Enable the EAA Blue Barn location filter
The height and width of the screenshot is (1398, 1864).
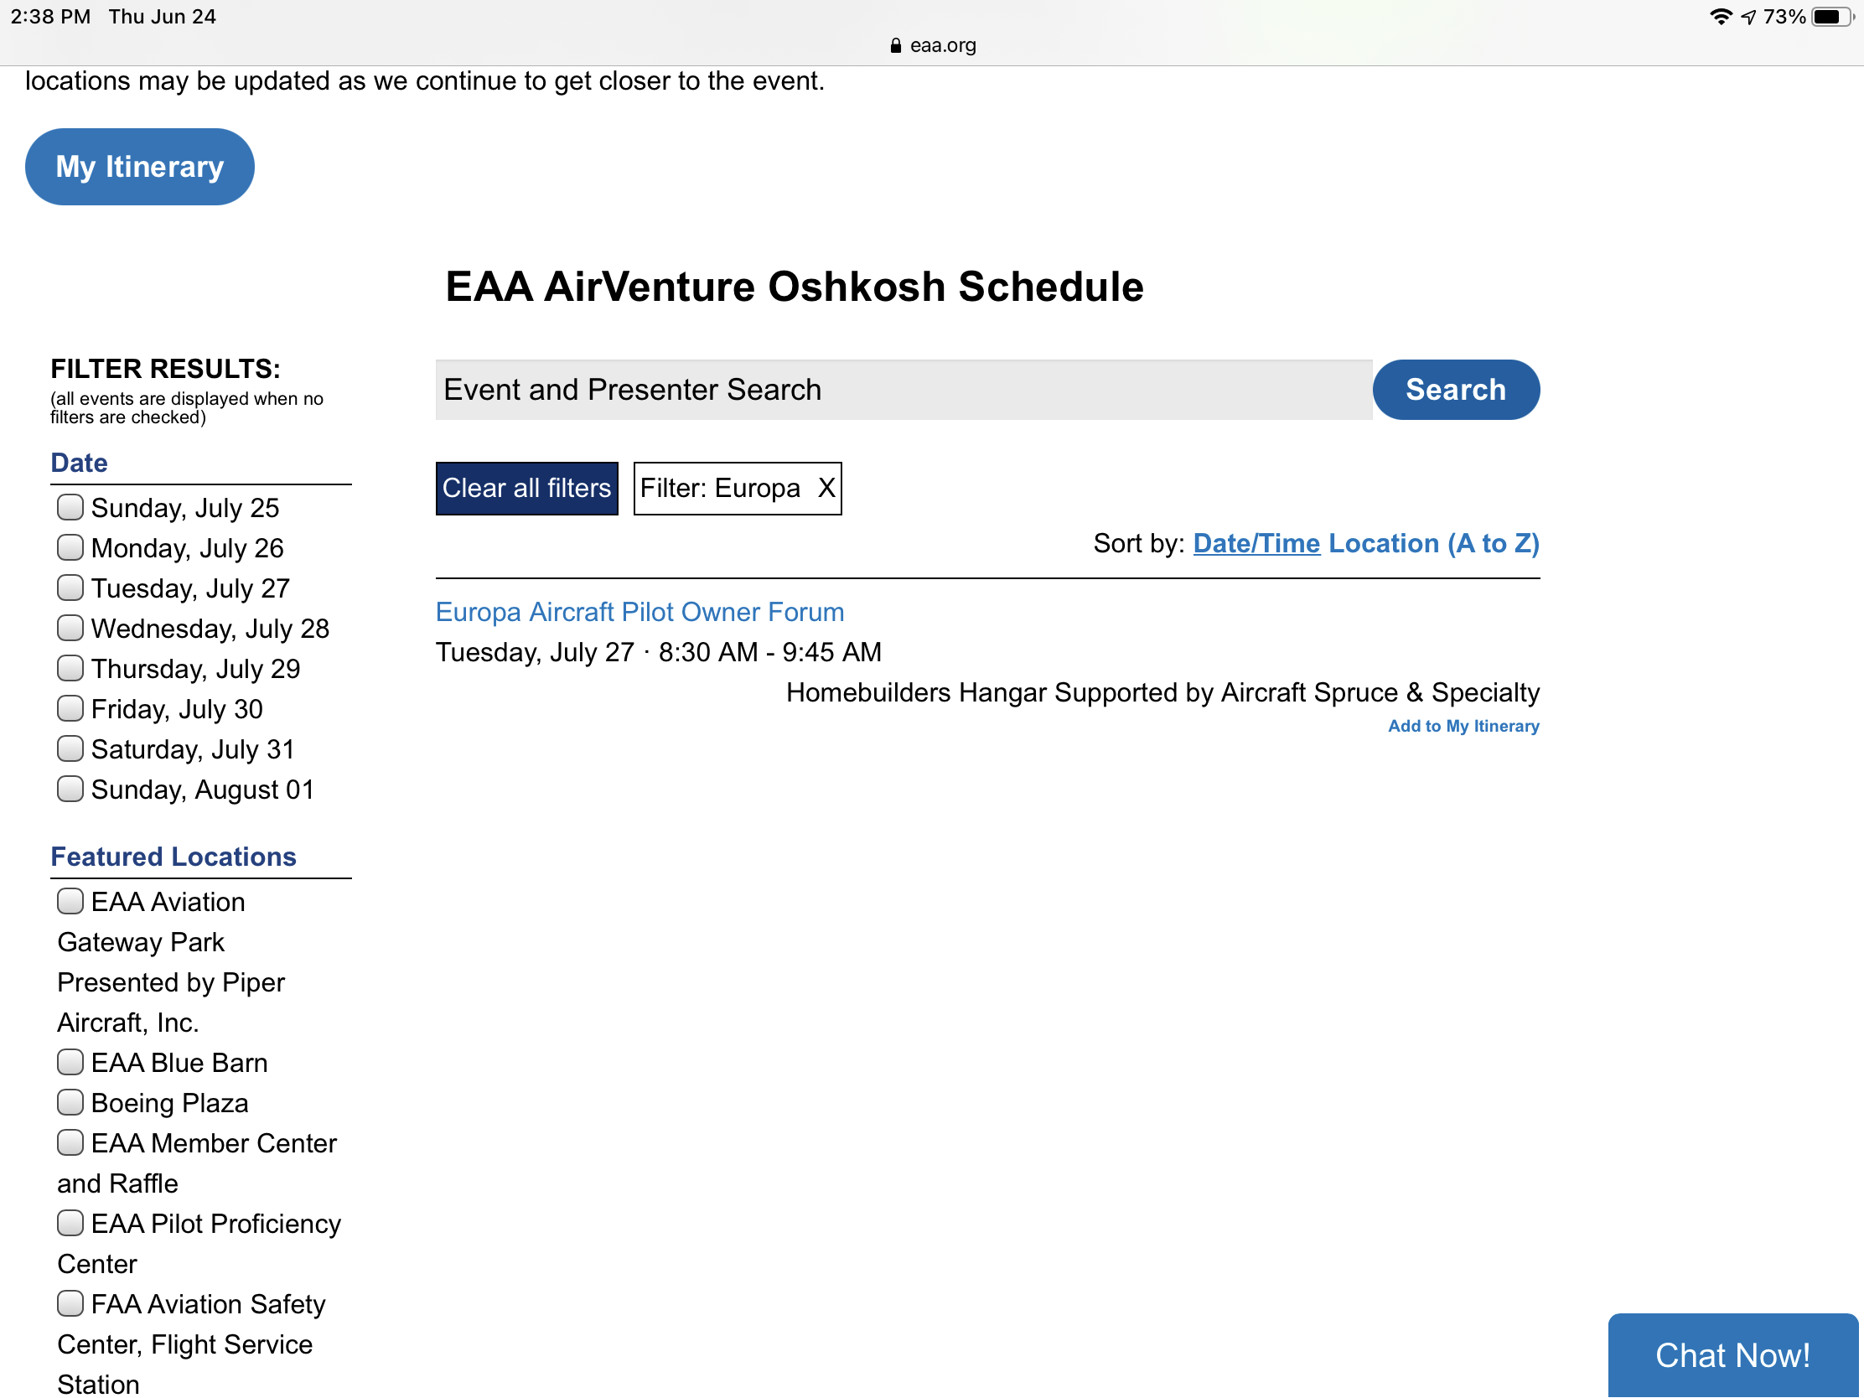(70, 1062)
